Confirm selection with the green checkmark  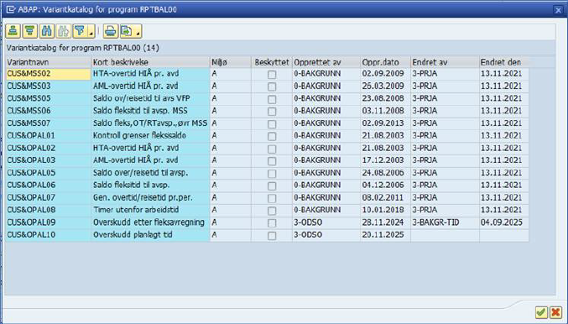[x=541, y=312]
